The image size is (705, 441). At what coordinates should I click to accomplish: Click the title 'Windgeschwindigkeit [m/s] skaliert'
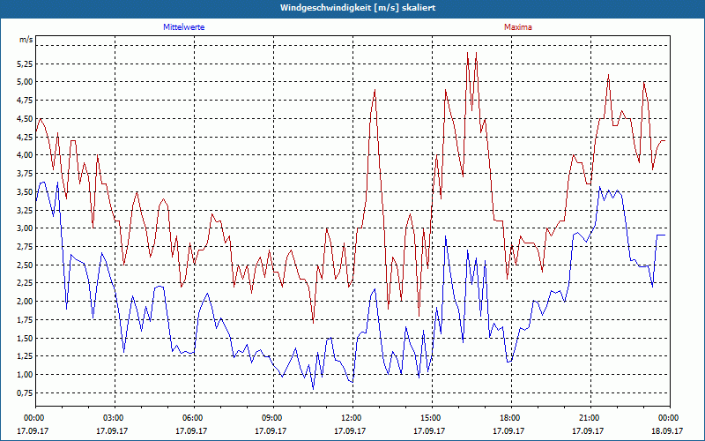(358, 8)
